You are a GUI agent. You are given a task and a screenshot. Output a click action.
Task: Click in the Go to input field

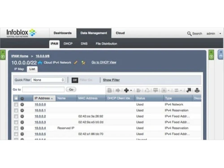pos(43,90)
